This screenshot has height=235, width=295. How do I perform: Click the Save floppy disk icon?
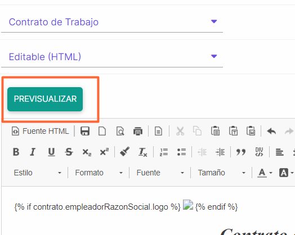point(85,131)
